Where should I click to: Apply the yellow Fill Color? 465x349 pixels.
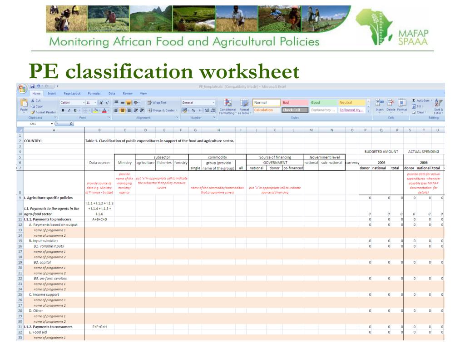point(95,110)
